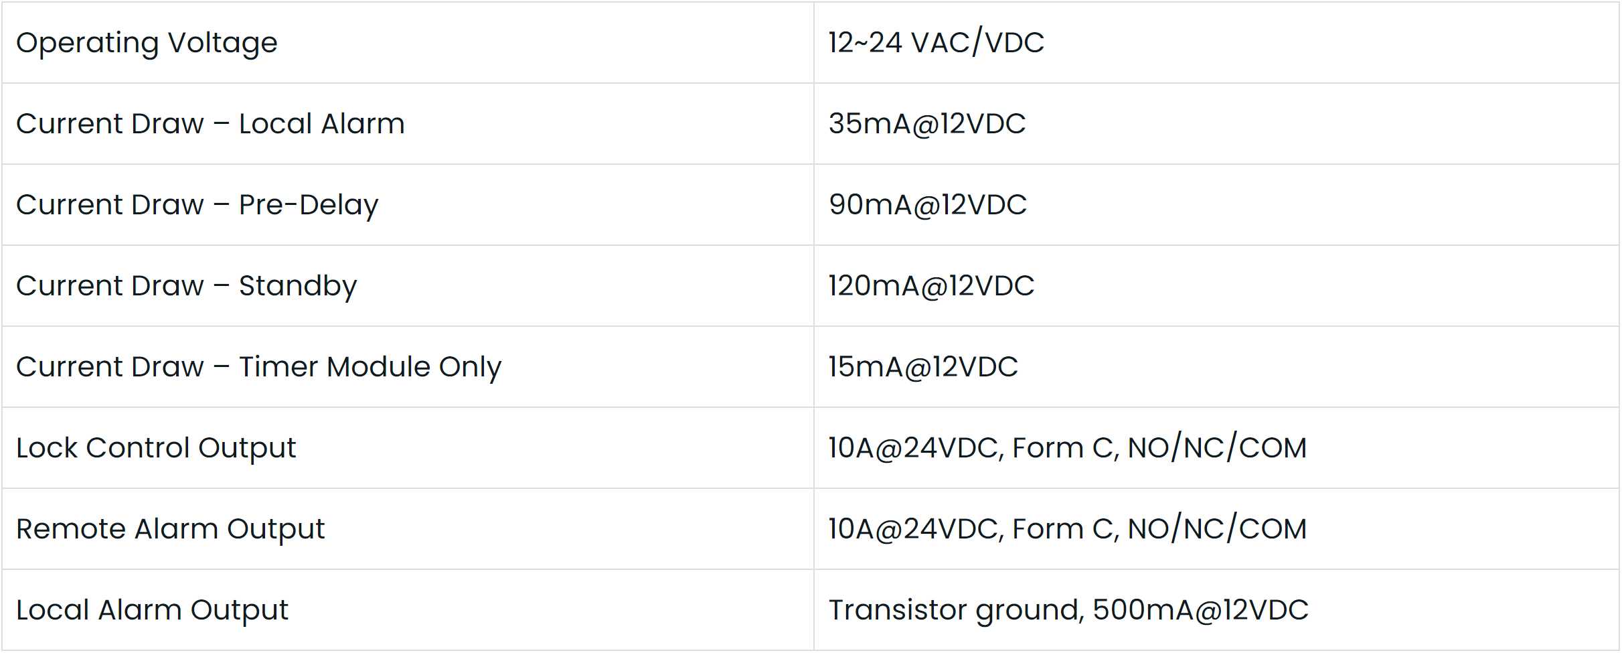Select the 12~24 VAC/VDC value
This screenshot has height=653, width=1622.
pos(936,43)
